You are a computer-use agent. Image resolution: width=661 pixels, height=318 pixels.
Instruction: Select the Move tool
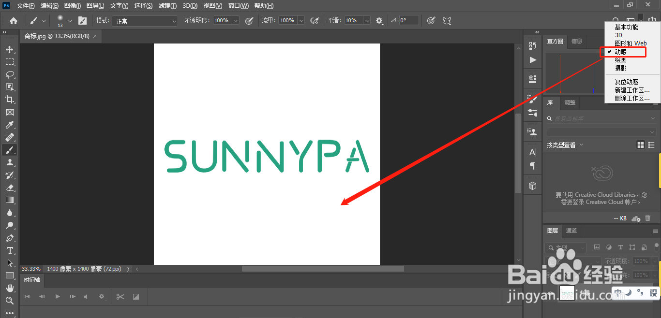click(10, 49)
